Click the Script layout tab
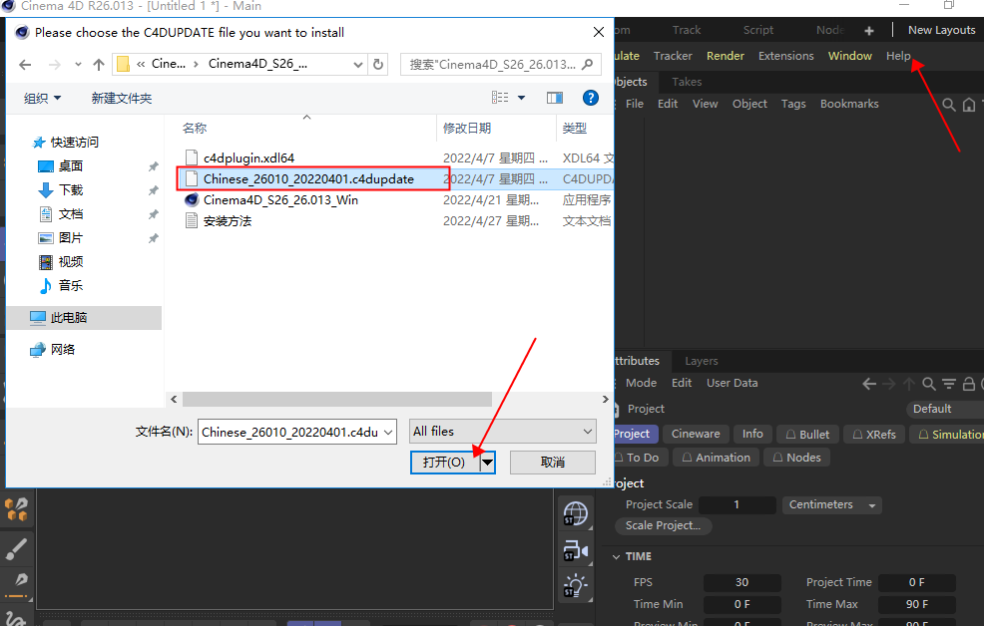The image size is (984, 626). 758,30
